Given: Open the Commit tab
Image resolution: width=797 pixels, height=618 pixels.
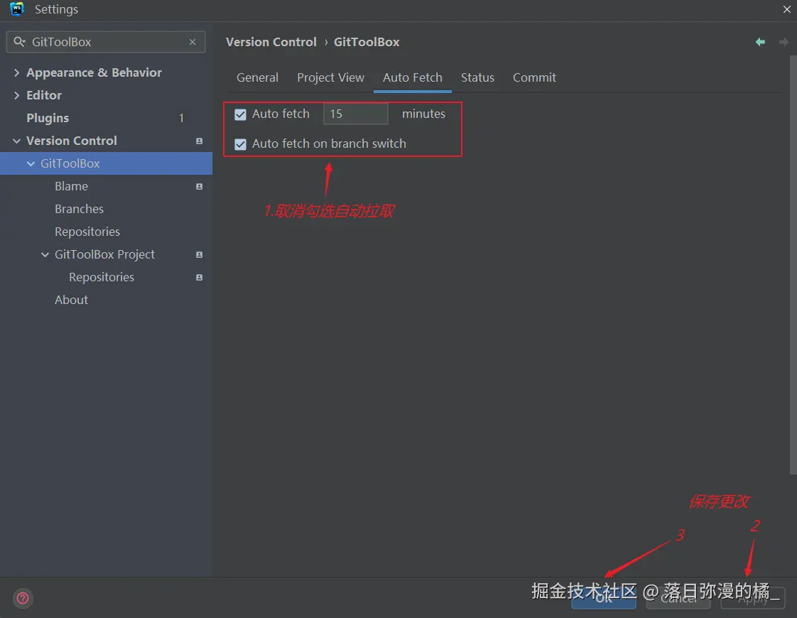Looking at the screenshot, I should pyautogui.click(x=534, y=77).
